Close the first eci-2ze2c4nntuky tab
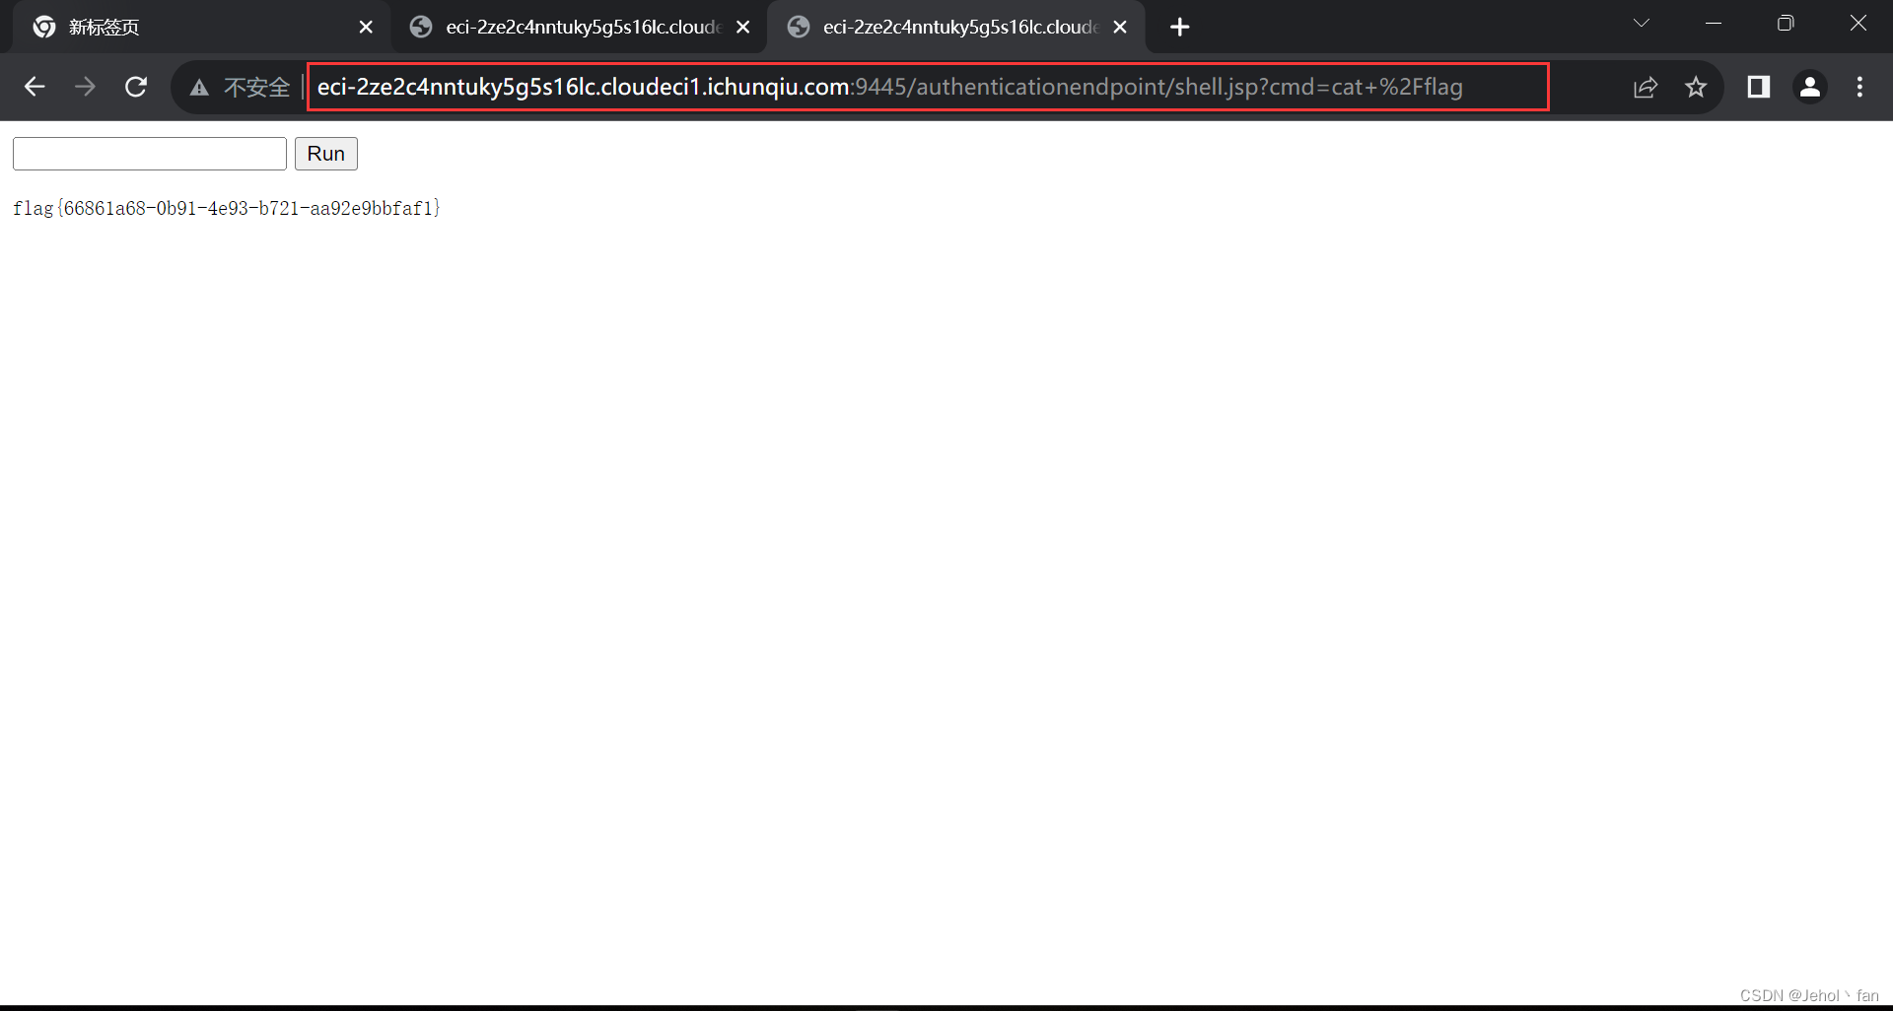The image size is (1893, 1011). [x=742, y=27]
